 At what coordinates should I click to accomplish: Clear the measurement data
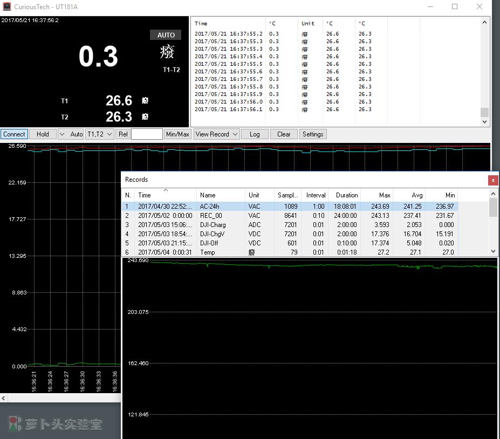(284, 134)
